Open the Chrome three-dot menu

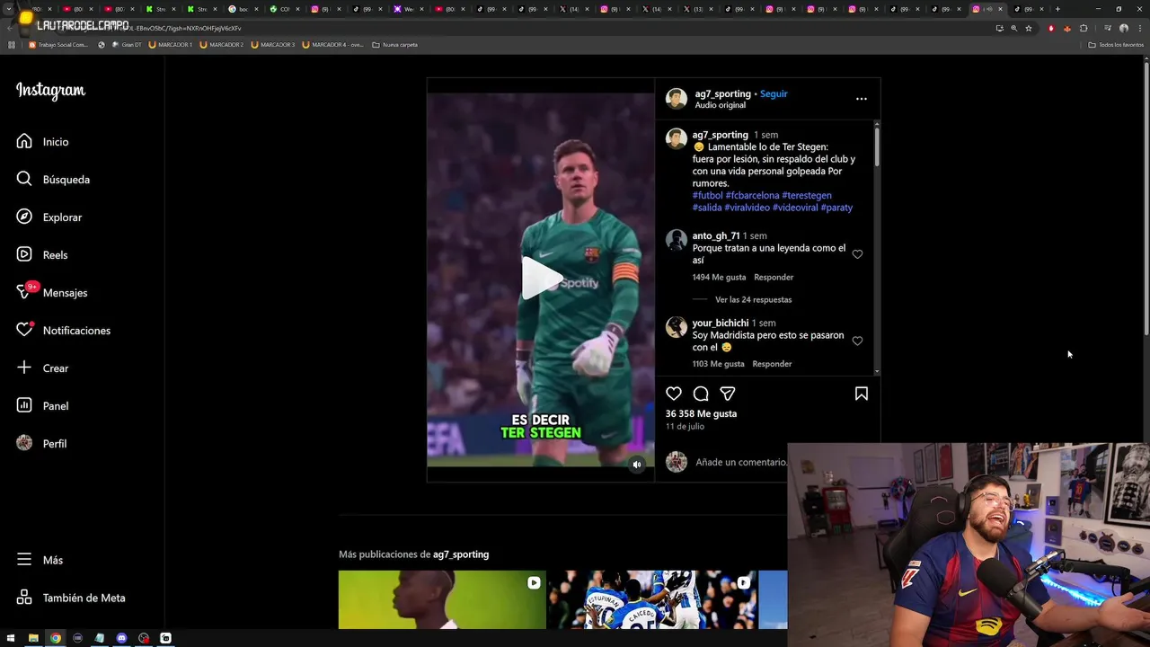click(x=1139, y=28)
